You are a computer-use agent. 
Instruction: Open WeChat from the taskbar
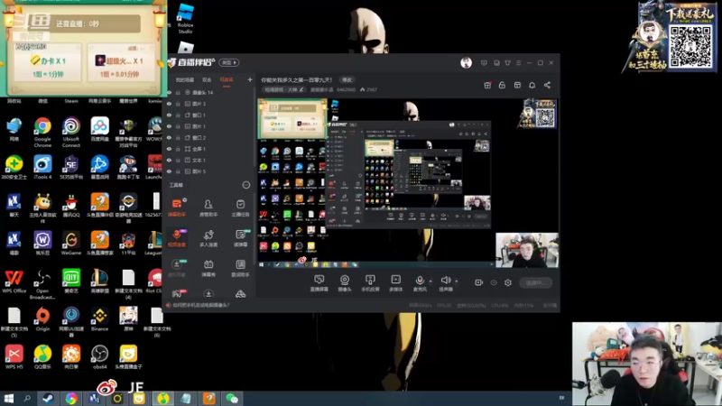pyautogui.click(x=232, y=398)
